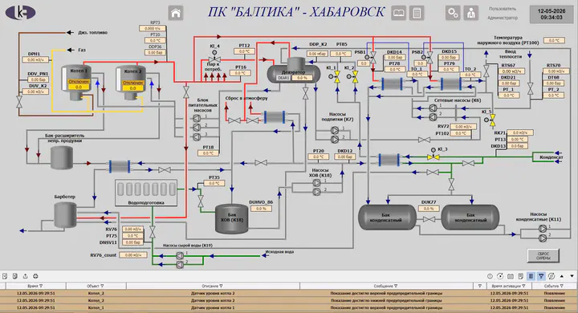The width and height of the screenshot is (578, 313).
Task: Click the calendar icon in alarm toolbar
Action: coord(511,276)
